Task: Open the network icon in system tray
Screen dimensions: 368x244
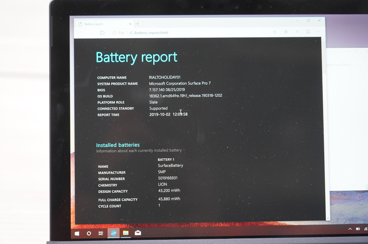Action: tap(366, 229)
